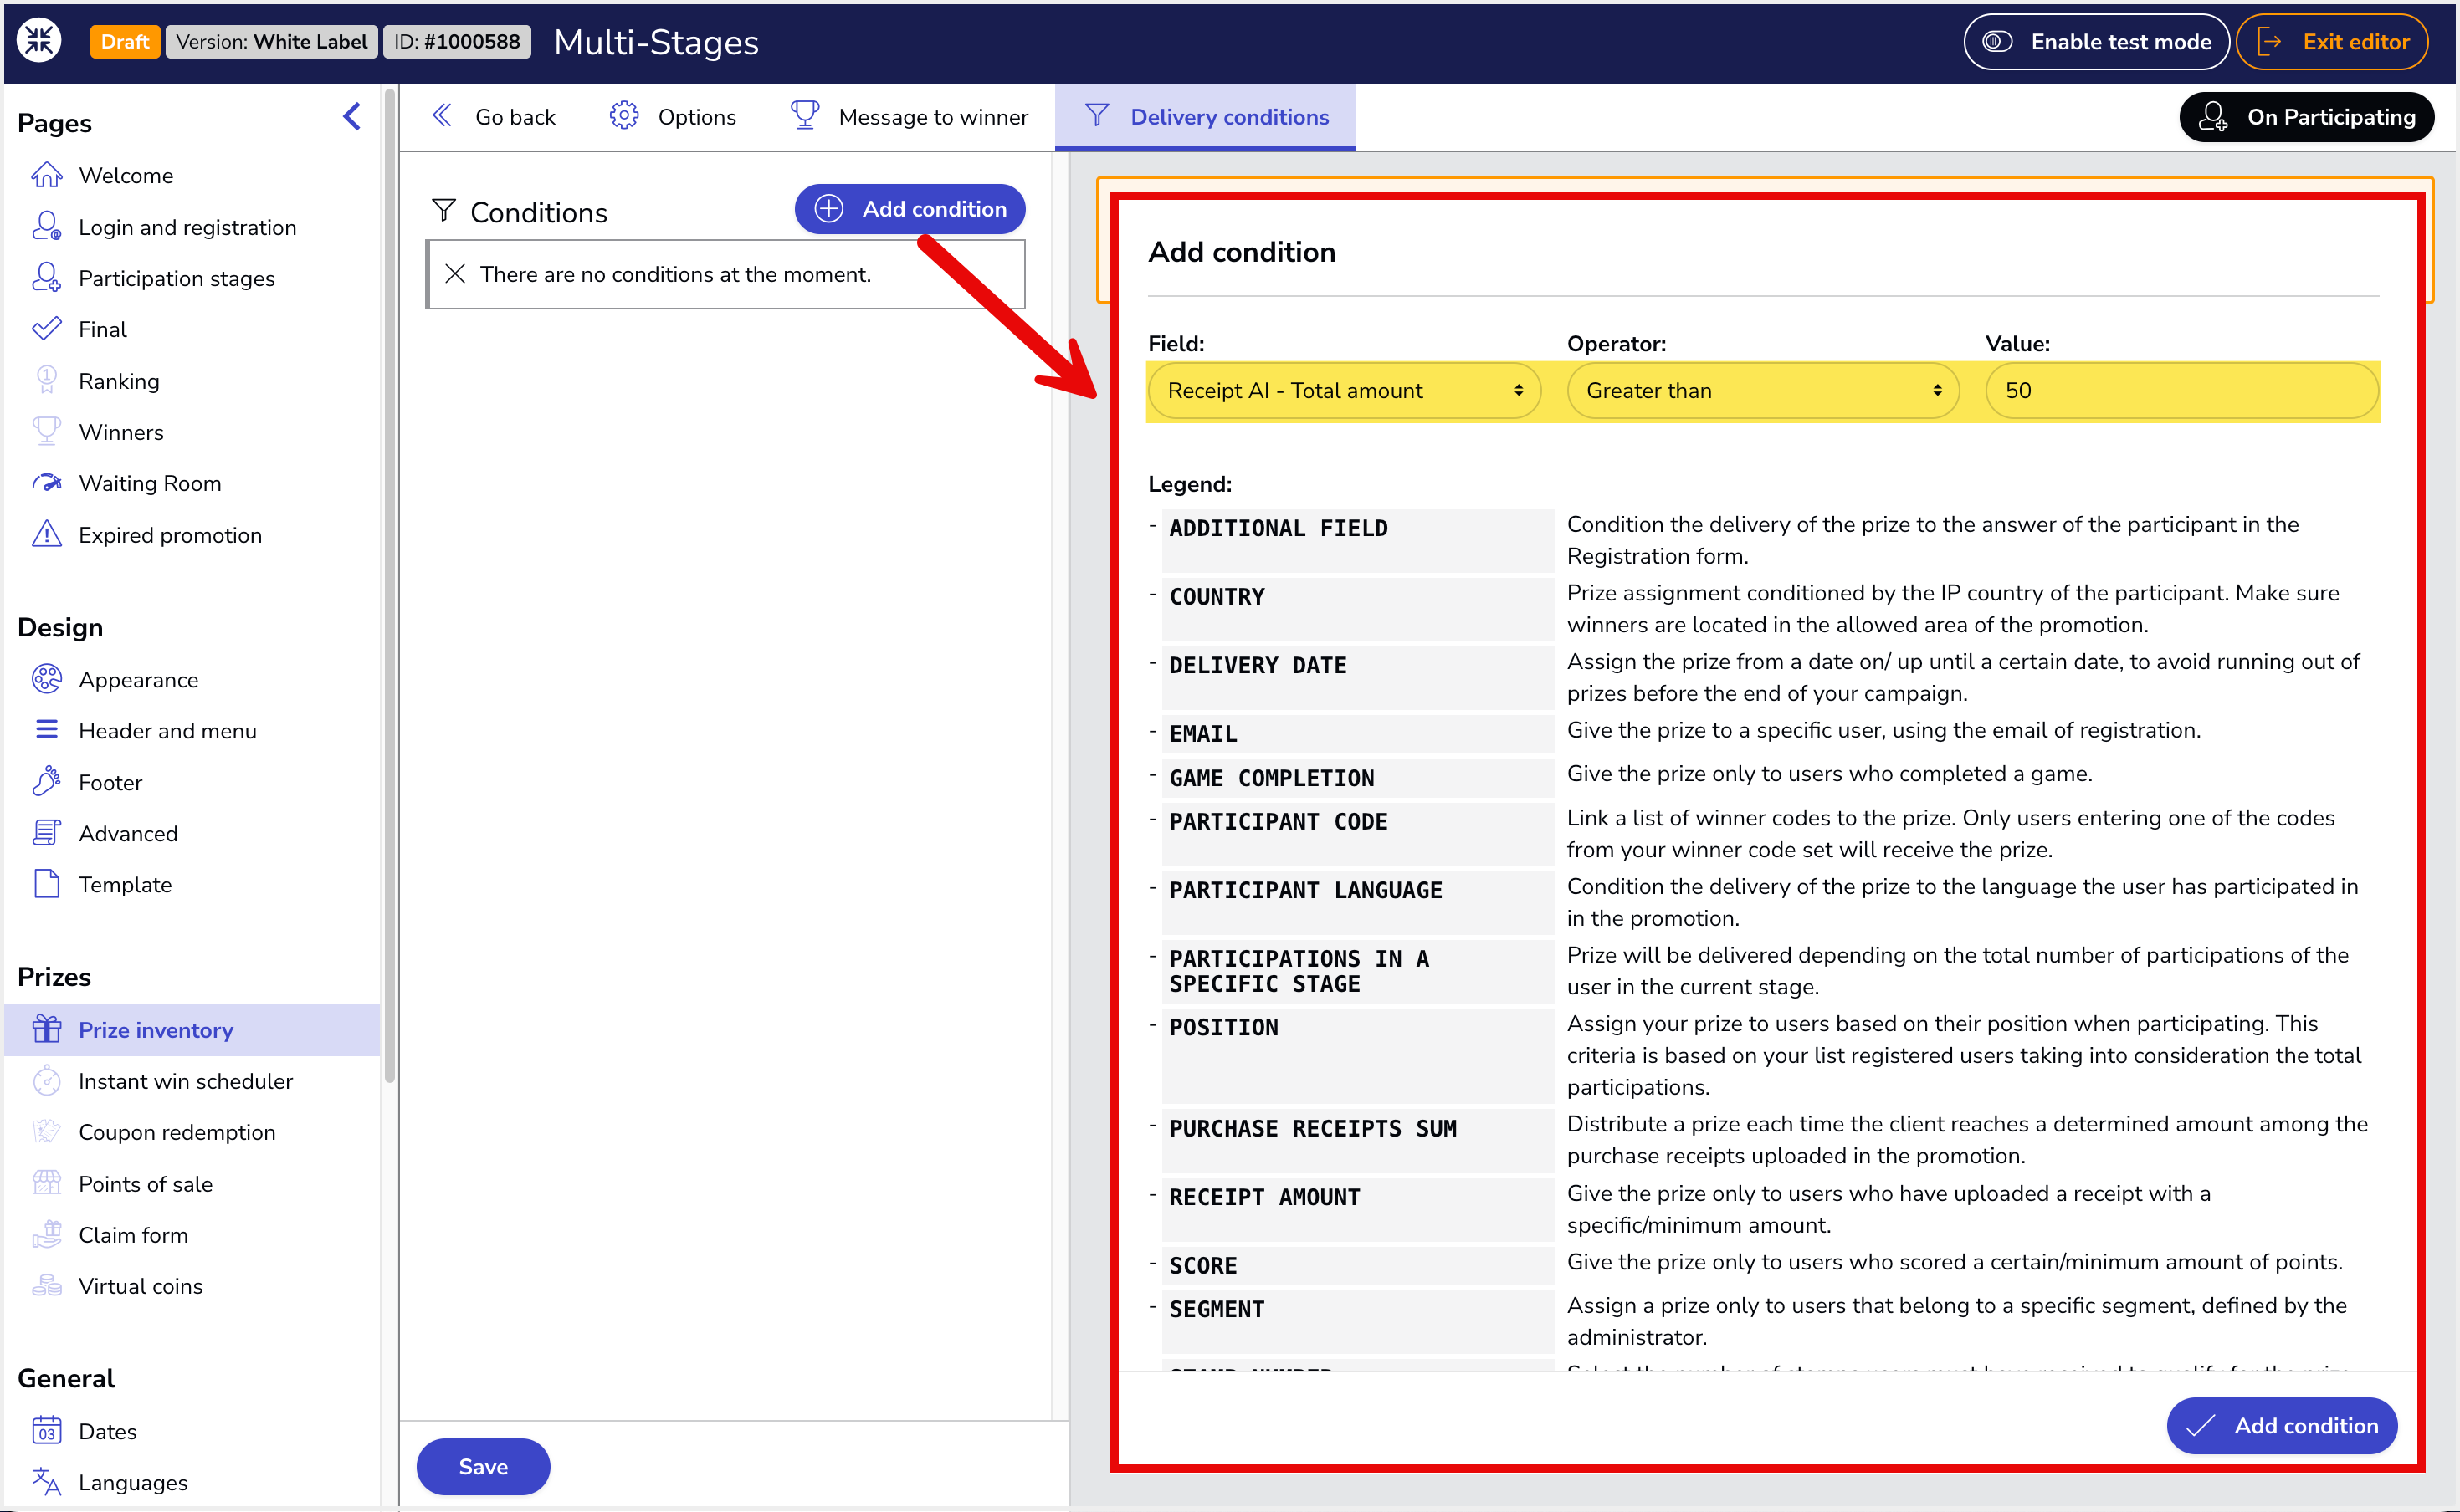Confirm with the bottom Add condition button
The height and width of the screenshot is (1512, 2460).
click(x=2282, y=1425)
